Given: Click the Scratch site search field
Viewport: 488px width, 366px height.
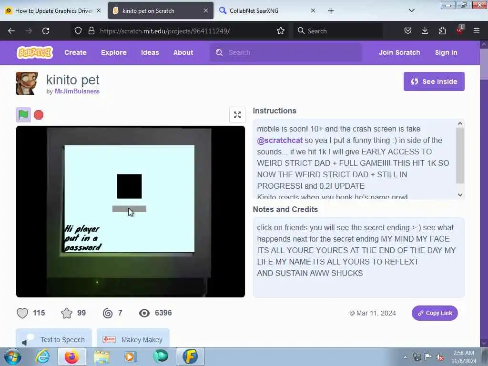Looking at the screenshot, I should tap(286, 52).
